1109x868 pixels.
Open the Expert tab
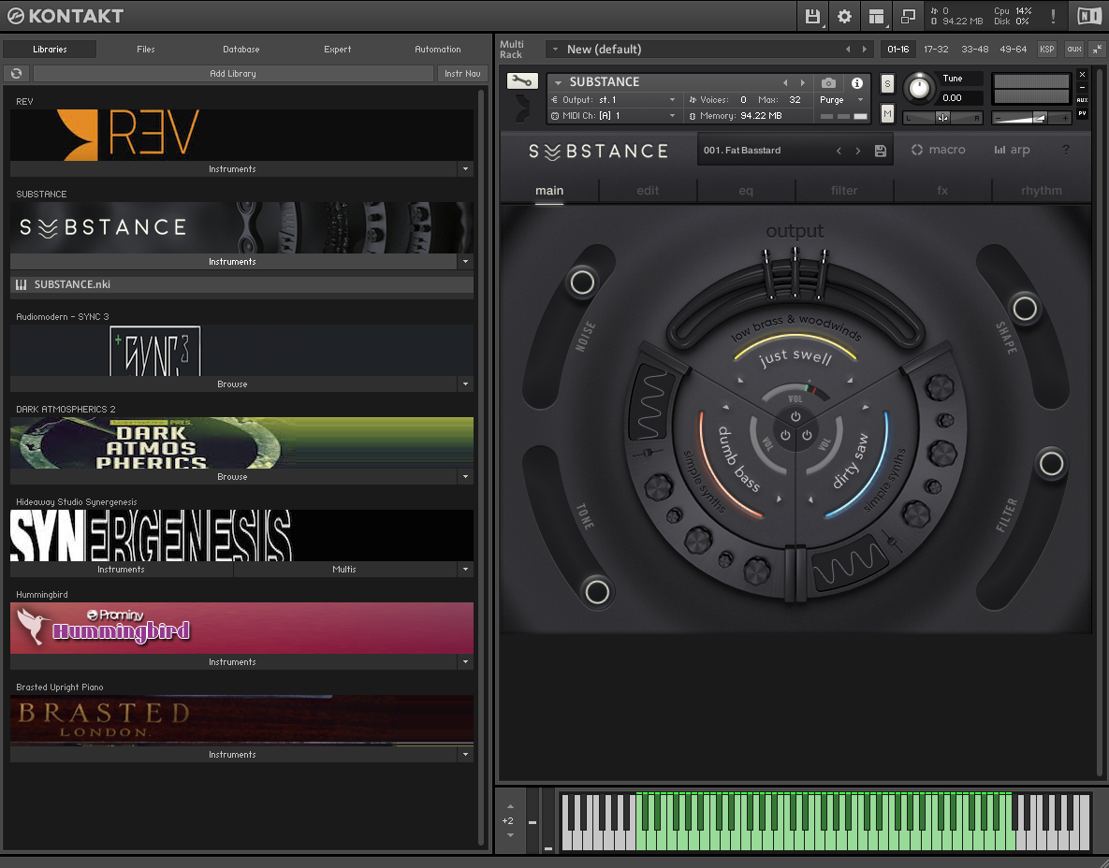point(337,50)
